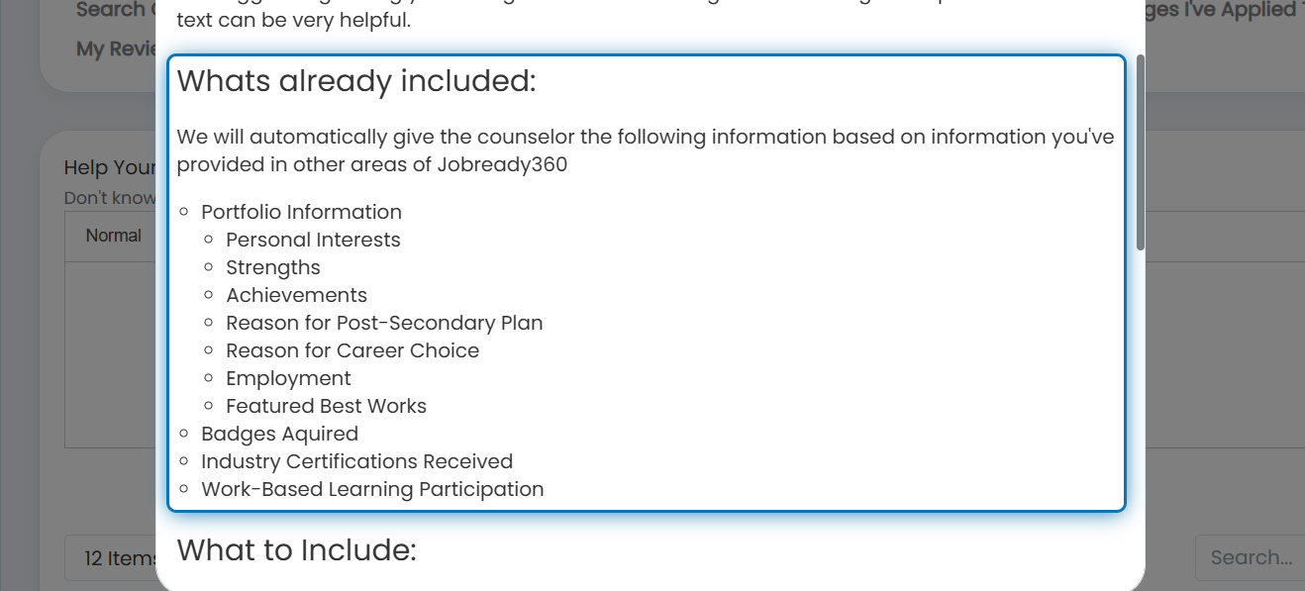Click the modal's vertical scrollbar thumb

click(1140, 151)
